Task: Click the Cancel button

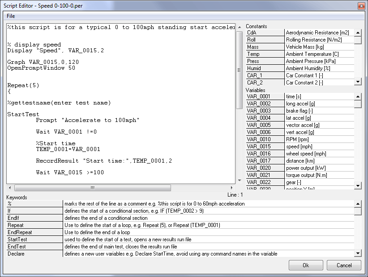Action: (344, 265)
